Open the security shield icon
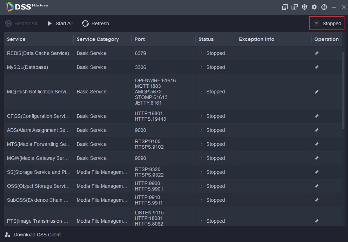Viewport: 348px width, 242px height. [304, 7]
